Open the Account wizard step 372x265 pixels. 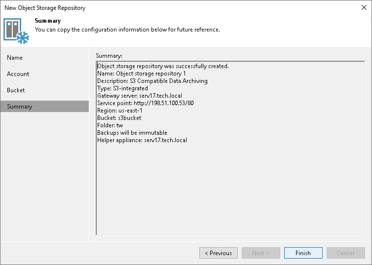tap(18, 74)
